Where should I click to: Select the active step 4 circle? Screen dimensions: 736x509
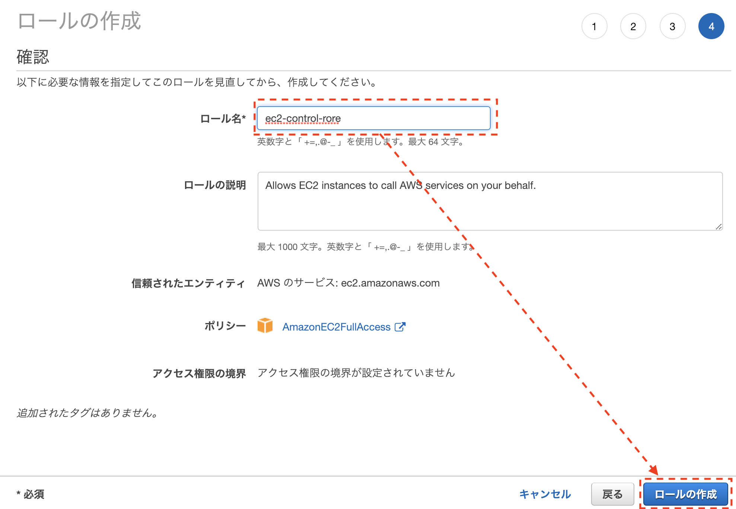(711, 26)
